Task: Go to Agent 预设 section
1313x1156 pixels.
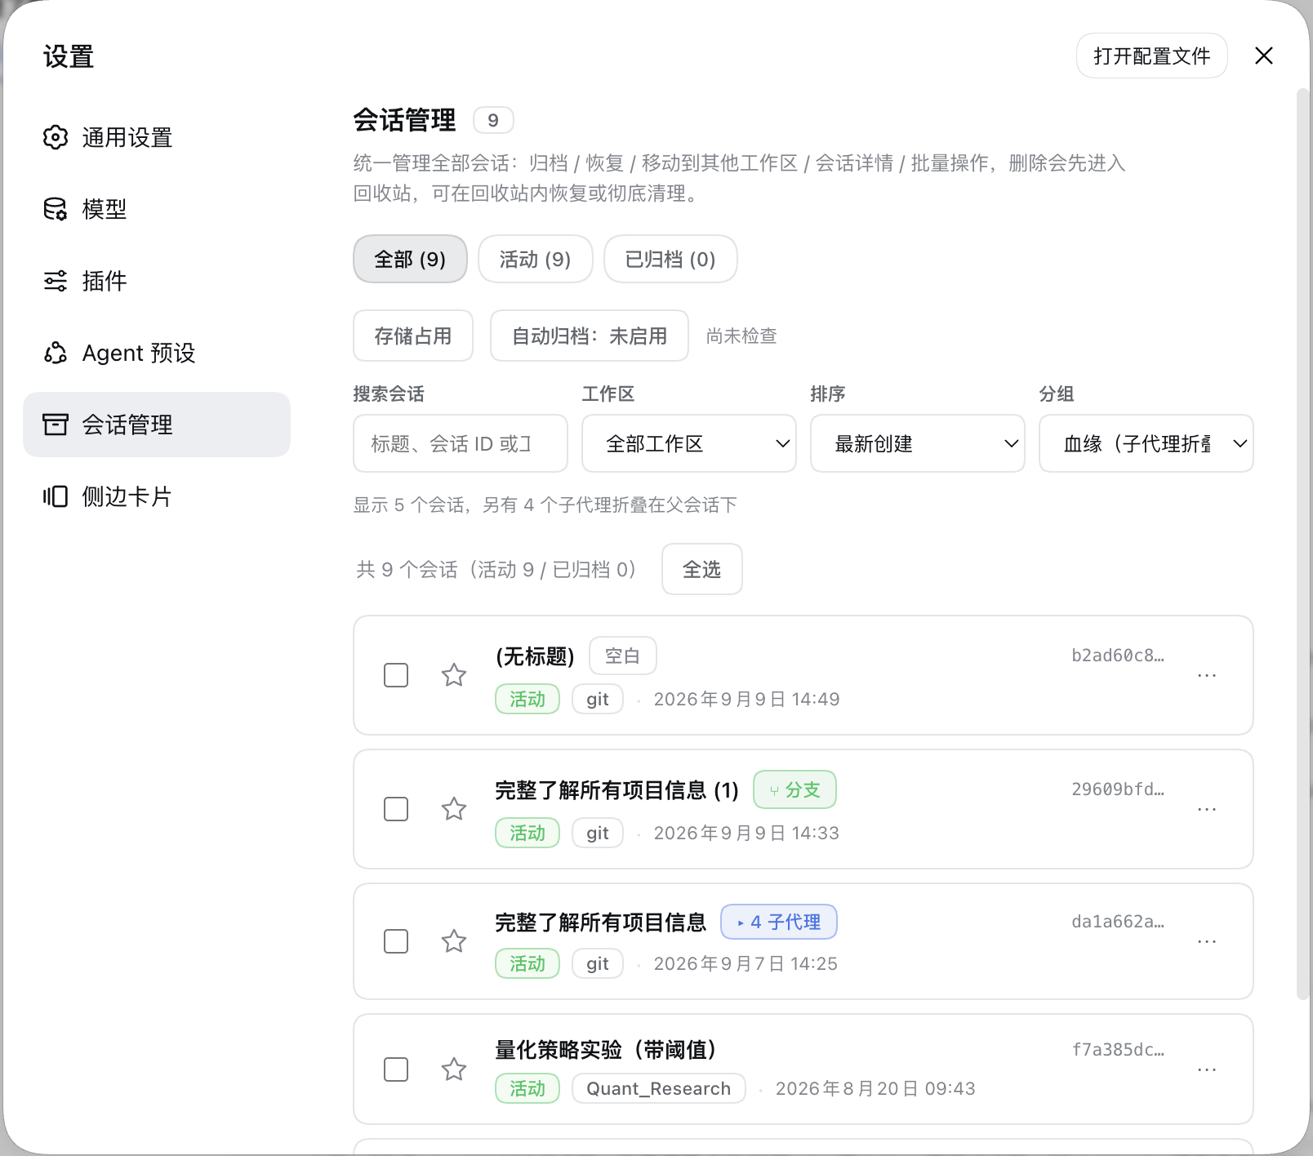Action: point(157,353)
